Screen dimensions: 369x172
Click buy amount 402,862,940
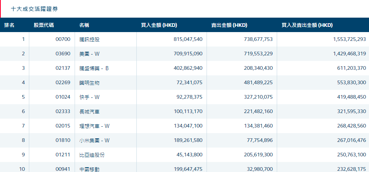[188, 68]
